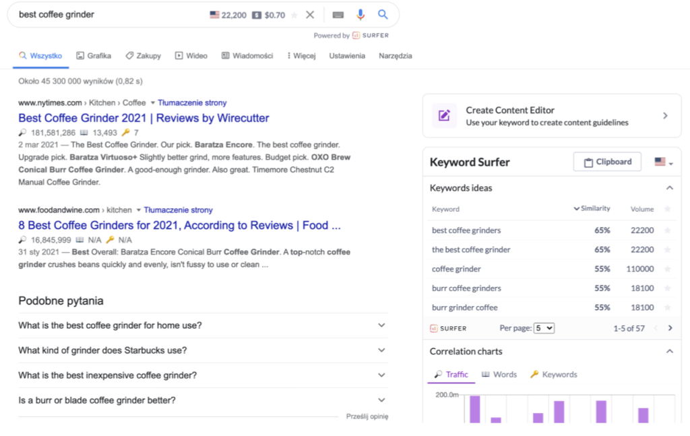Viewport: 690px width, 436px height.
Task: Open the Food & Wine 8 Best Coffee Grinders result
Action: (179, 225)
